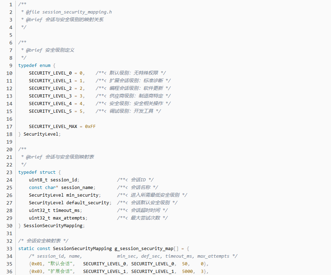Image resolution: width=331 pixels, height=275 pixels.
Task: Select the session_security_mapping.h filename in the comment
Action: pyautogui.click(x=77, y=12)
